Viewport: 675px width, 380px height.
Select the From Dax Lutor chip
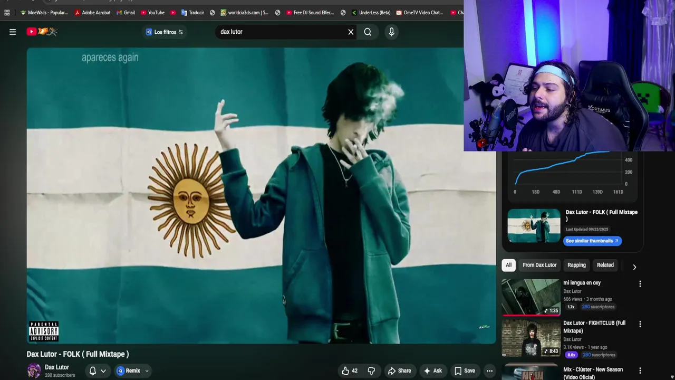tap(539, 265)
